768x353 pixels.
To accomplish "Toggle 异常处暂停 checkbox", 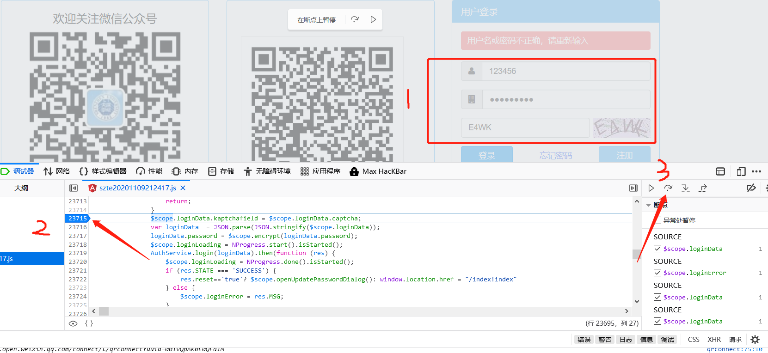I will click(657, 220).
